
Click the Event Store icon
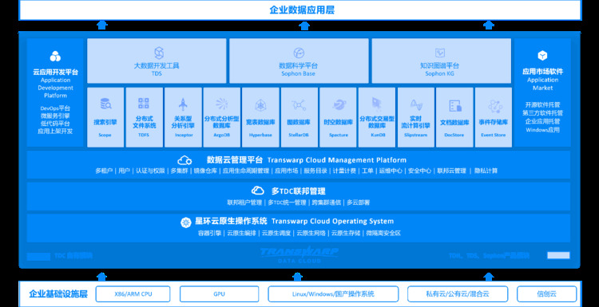494,105
